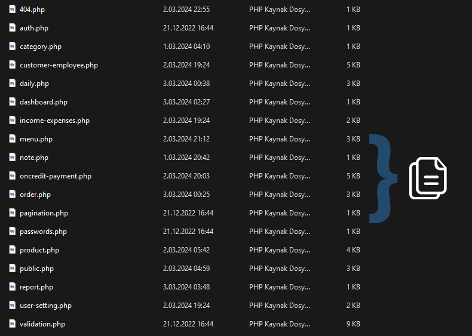Click the user-setting.php file name
The image size is (472, 336).
point(45,306)
